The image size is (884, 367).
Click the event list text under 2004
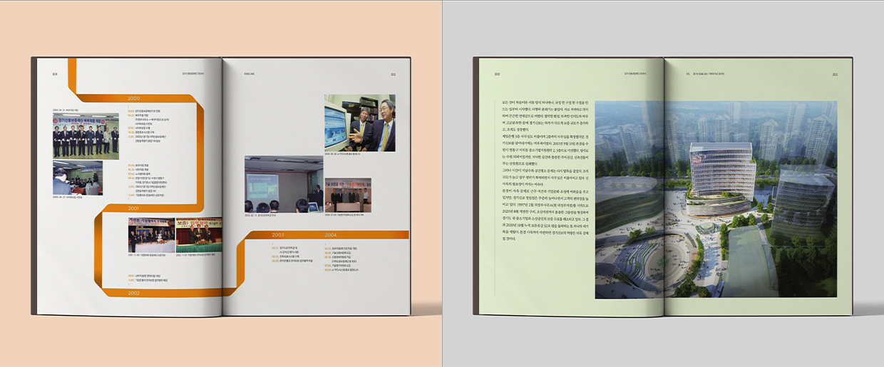342,259
